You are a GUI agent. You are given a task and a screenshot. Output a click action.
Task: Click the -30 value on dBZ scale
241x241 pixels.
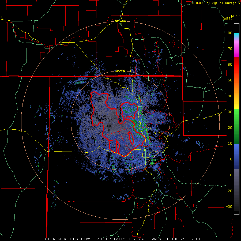229,206
